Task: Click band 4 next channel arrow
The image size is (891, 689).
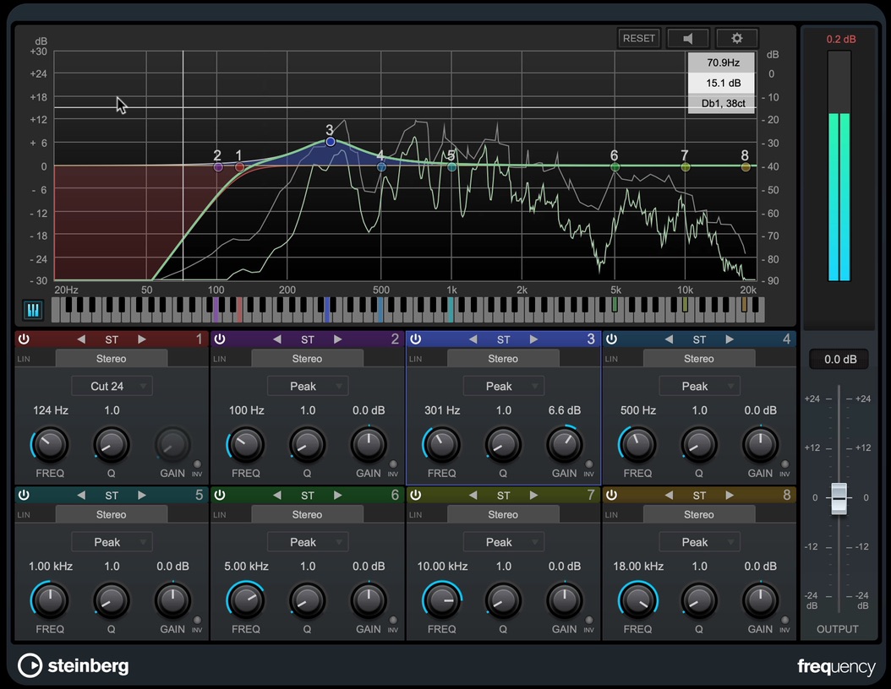Action: pos(730,339)
